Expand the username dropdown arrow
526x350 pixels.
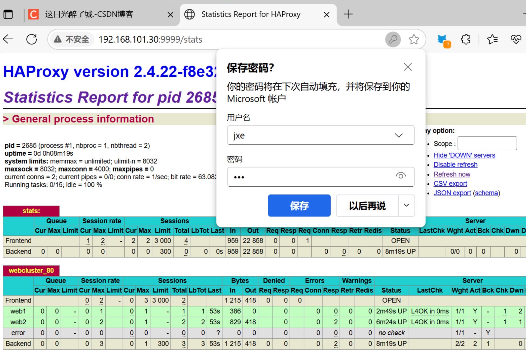pos(399,135)
